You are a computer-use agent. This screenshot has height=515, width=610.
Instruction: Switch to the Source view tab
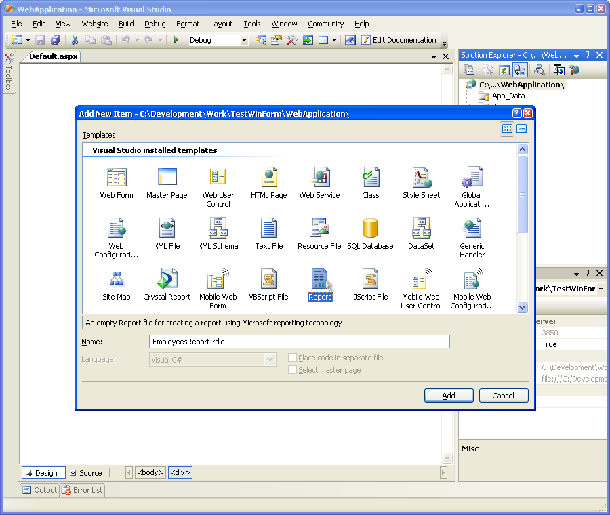tap(85, 473)
